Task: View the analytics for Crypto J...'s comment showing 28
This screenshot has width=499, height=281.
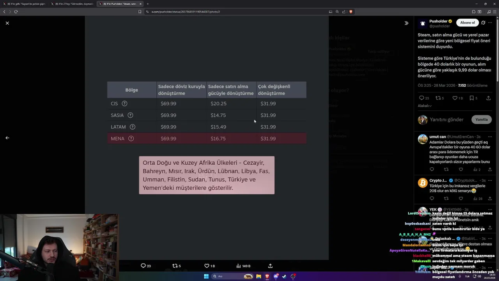Action: 478,198
